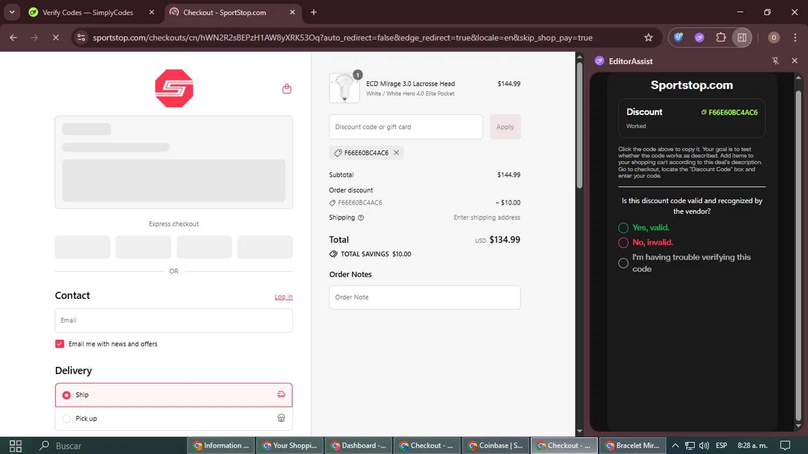The width and height of the screenshot is (808, 454).
Task: Go back to the previous page
Action: (x=13, y=38)
